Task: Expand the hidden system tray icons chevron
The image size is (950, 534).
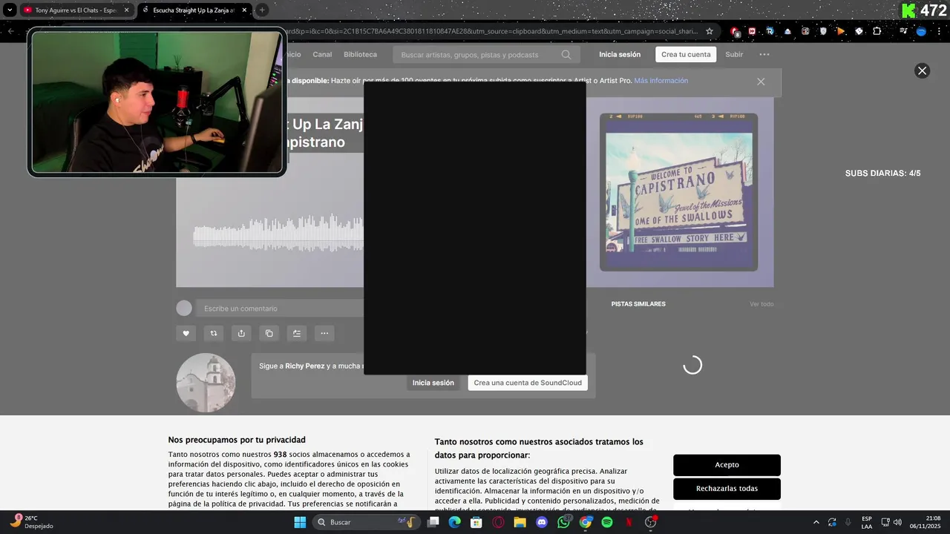Action: pos(816,522)
